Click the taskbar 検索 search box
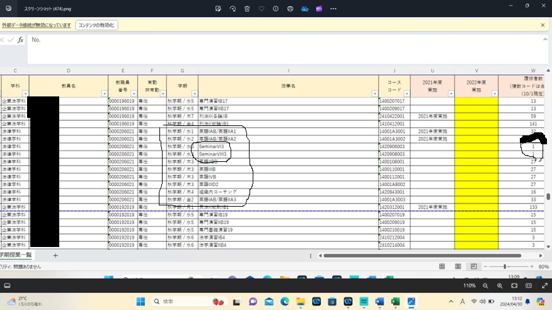Viewport: 552px width, 310px height. pyautogui.click(x=188, y=302)
